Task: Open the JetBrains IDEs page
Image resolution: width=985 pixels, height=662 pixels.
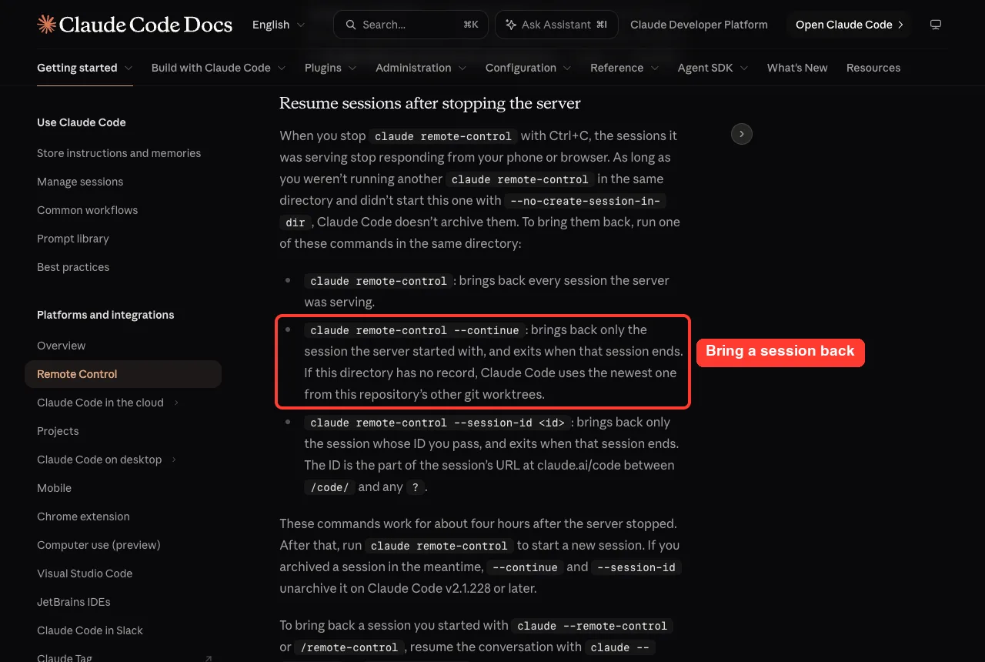Action: point(74,602)
